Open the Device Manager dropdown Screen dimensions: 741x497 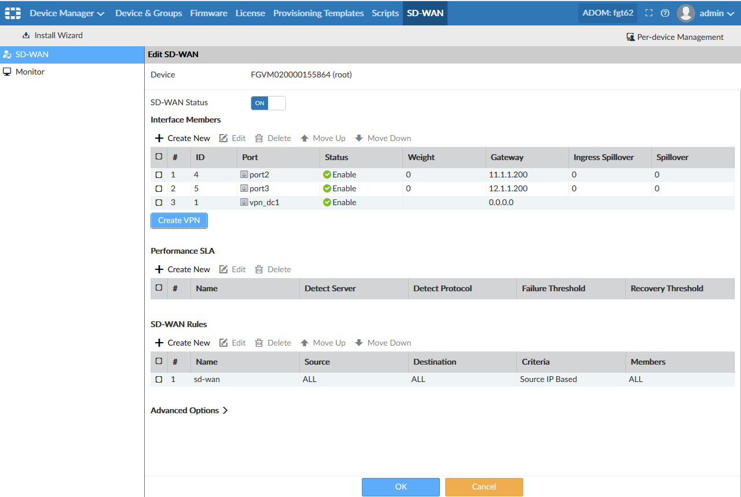[67, 13]
